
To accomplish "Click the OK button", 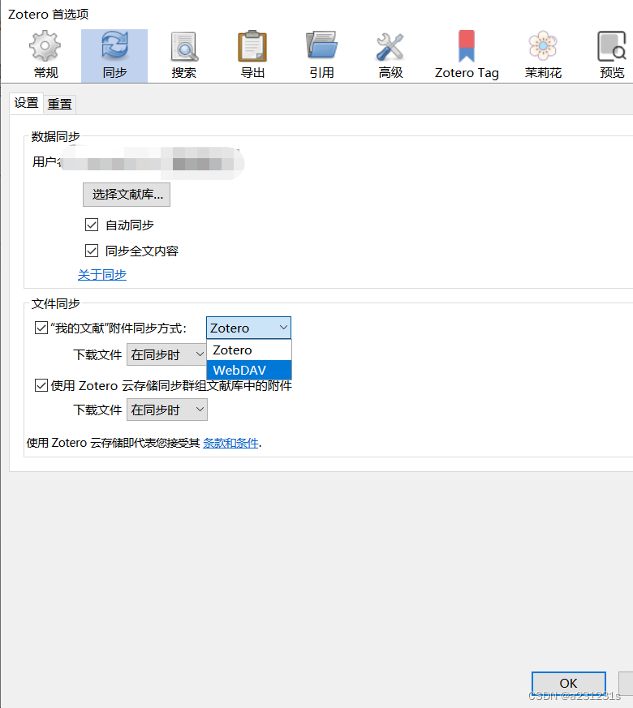I will [568, 683].
